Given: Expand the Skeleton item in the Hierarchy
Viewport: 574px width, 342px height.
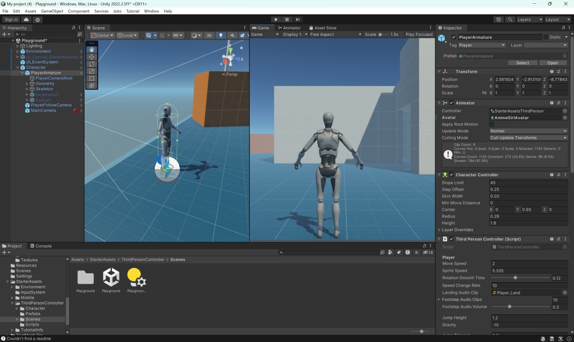Looking at the screenshot, I should click(27, 89).
